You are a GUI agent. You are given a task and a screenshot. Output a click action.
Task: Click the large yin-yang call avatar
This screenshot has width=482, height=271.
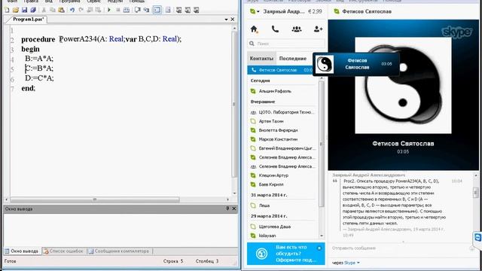pos(403,85)
